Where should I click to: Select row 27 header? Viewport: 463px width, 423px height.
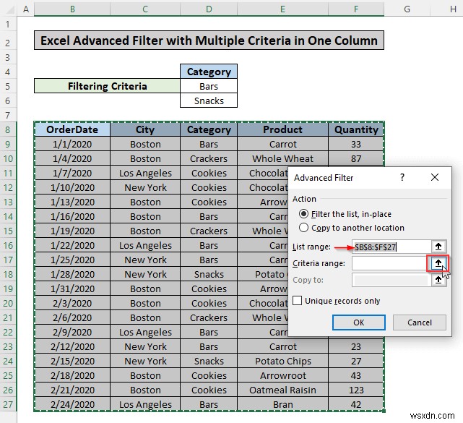pyautogui.click(x=8, y=404)
